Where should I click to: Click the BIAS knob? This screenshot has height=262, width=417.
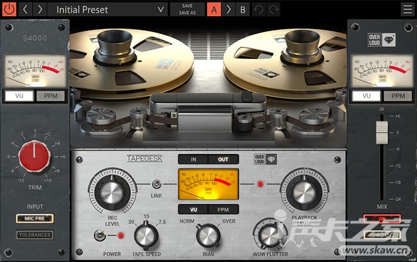[x=208, y=236]
